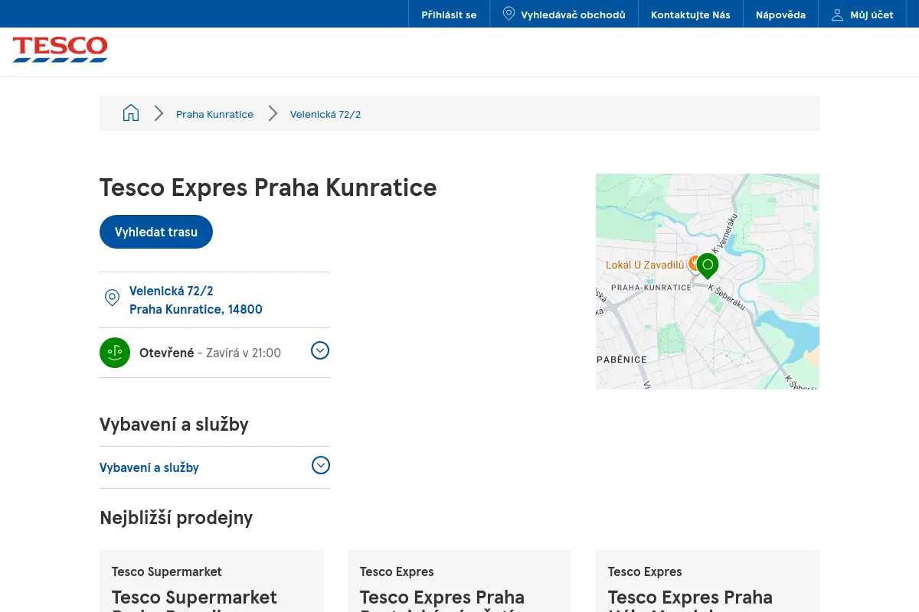This screenshot has width=919, height=612.
Task: Expand the Vybavení a služby section label
Action: [149, 467]
